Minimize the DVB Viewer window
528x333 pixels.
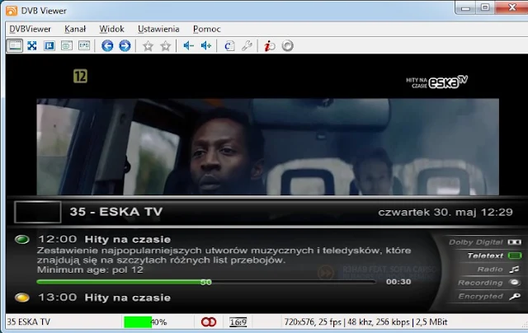465,7
